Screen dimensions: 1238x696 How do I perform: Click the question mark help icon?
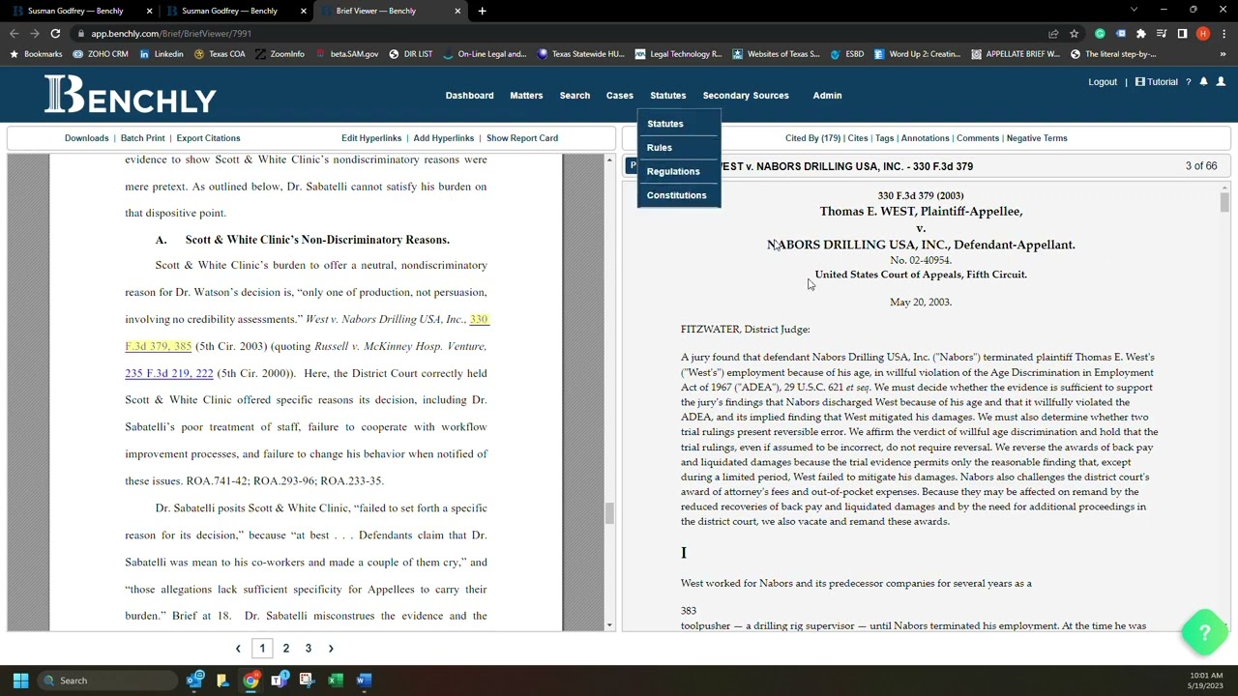point(1188,82)
